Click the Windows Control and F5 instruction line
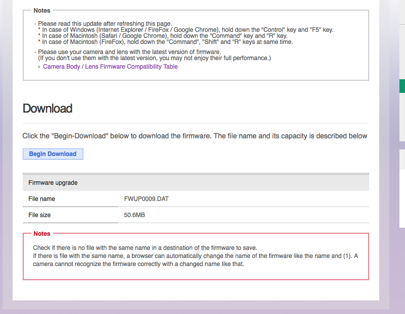Viewport: 405px width, 314px height. [187, 30]
